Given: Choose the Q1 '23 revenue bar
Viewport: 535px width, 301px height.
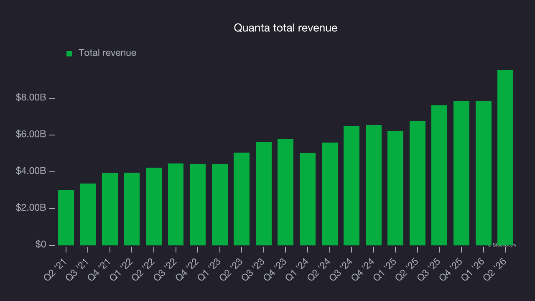Looking at the screenshot, I should pyautogui.click(x=220, y=204).
